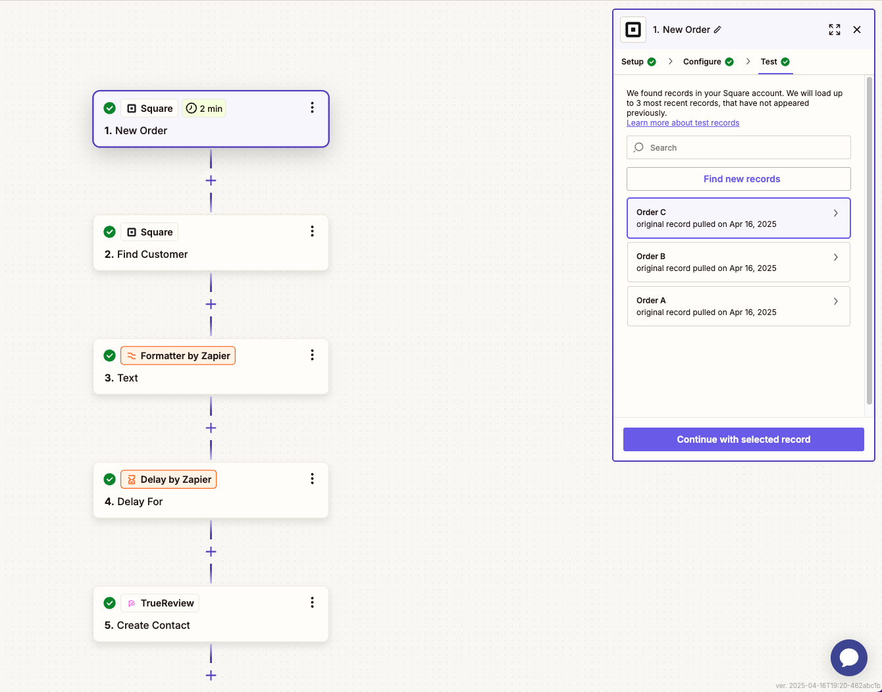Add step after Text with plus

211,428
